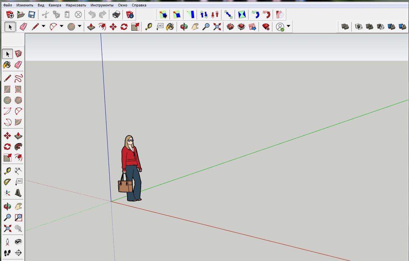This screenshot has height=261, width=409.
Task: Open the Инструменты menu
Action: (x=102, y=5)
